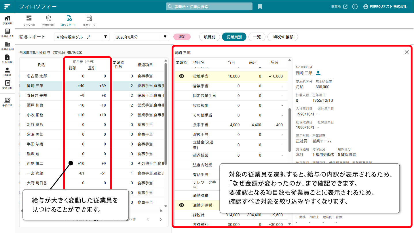Open 手続作成 in the sidebar

(x=7, y=102)
